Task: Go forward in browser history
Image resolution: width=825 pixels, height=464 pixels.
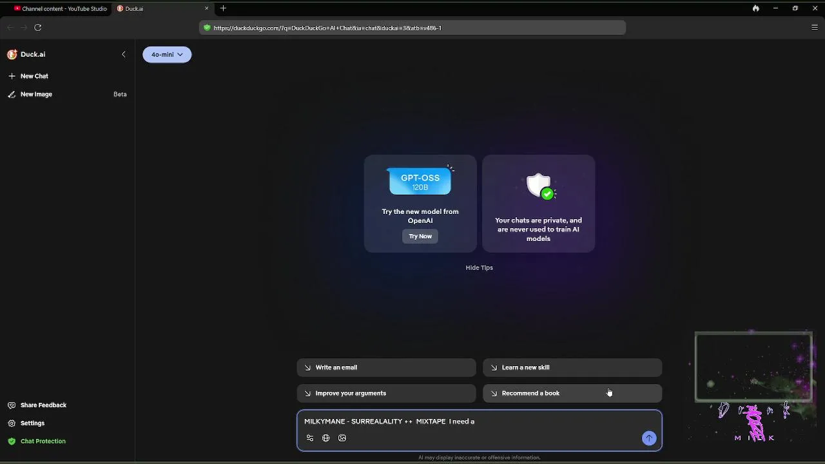Action: point(24,28)
